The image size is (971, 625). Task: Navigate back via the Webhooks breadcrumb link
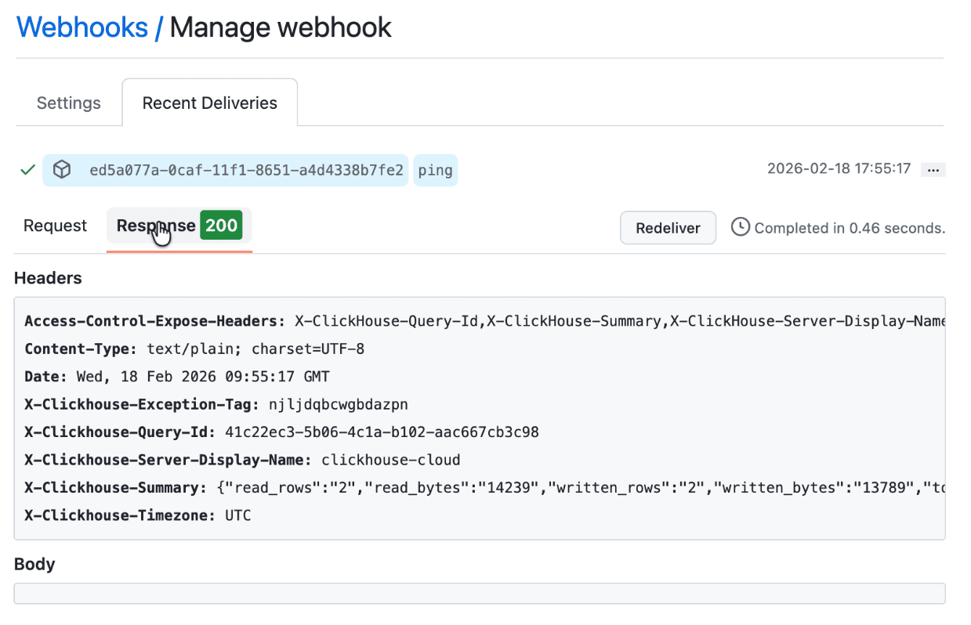[x=82, y=27]
